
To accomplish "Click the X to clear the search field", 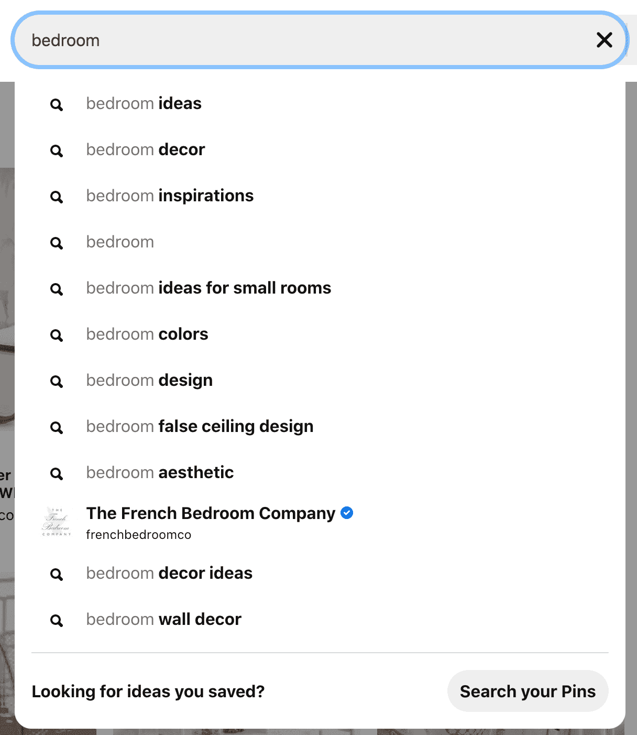I will coord(604,40).
